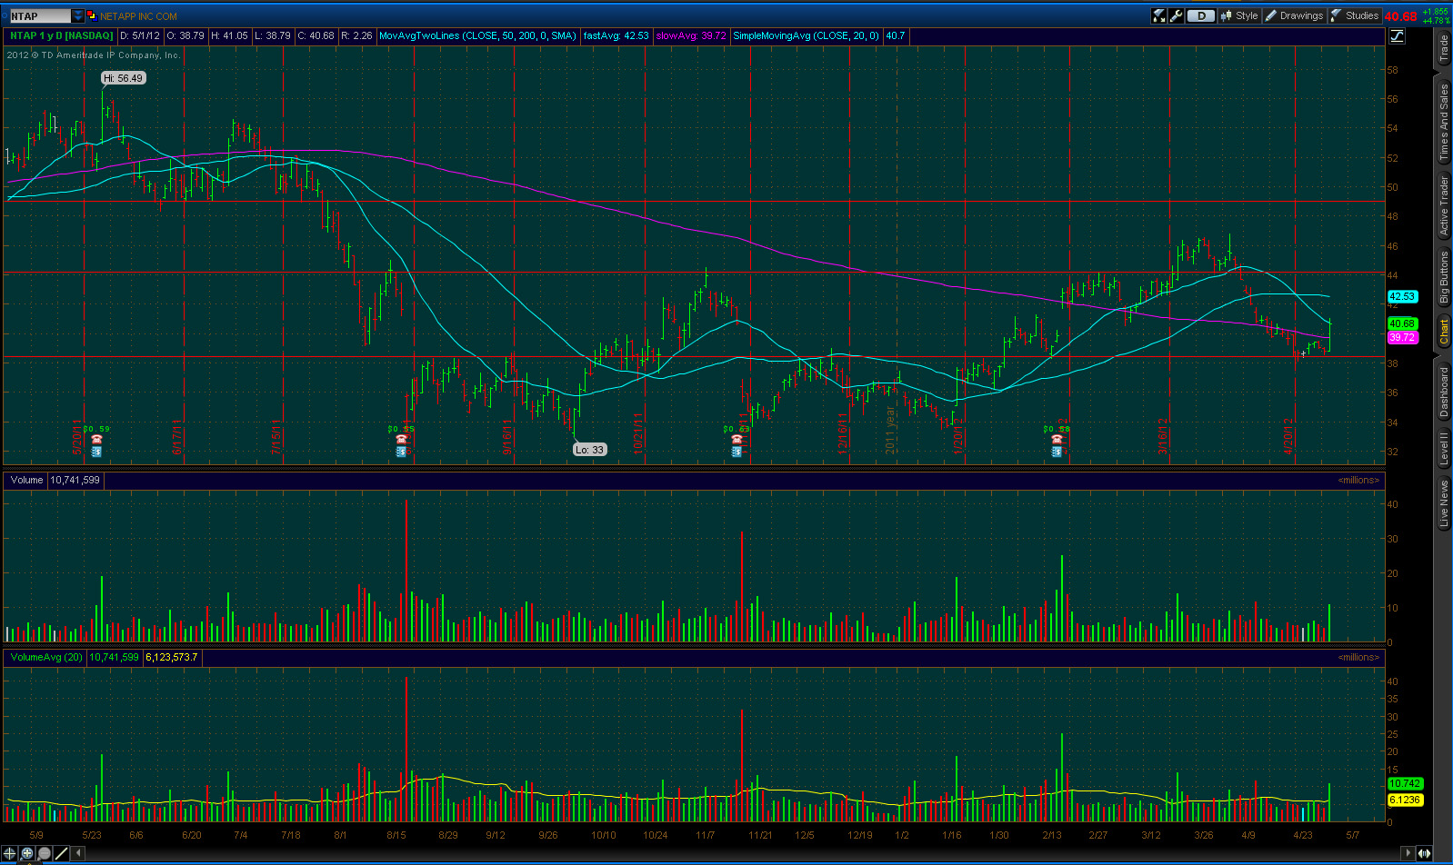Click the colored symbol link squares icon
1453x865 pixels.
pyautogui.click(x=92, y=15)
